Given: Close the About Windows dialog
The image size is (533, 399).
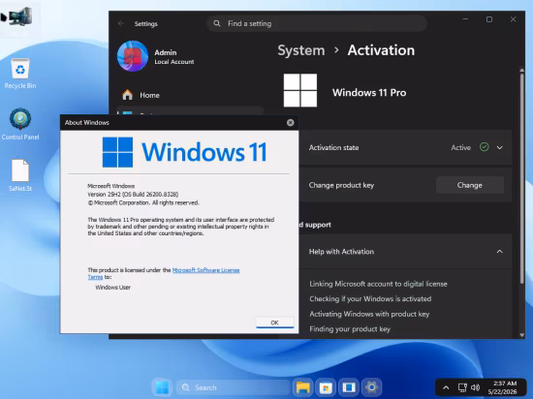Looking at the screenshot, I should pyautogui.click(x=290, y=123).
